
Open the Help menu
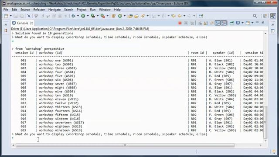[117, 10]
